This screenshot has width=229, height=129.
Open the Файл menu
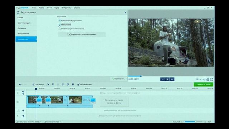[34, 8]
